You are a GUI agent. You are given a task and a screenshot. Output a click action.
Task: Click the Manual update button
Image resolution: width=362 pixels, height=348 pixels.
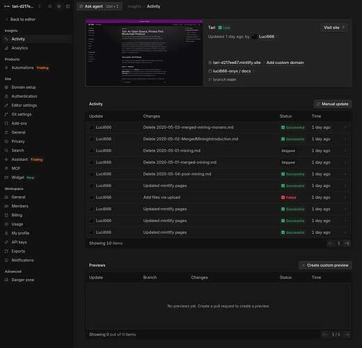point(333,104)
